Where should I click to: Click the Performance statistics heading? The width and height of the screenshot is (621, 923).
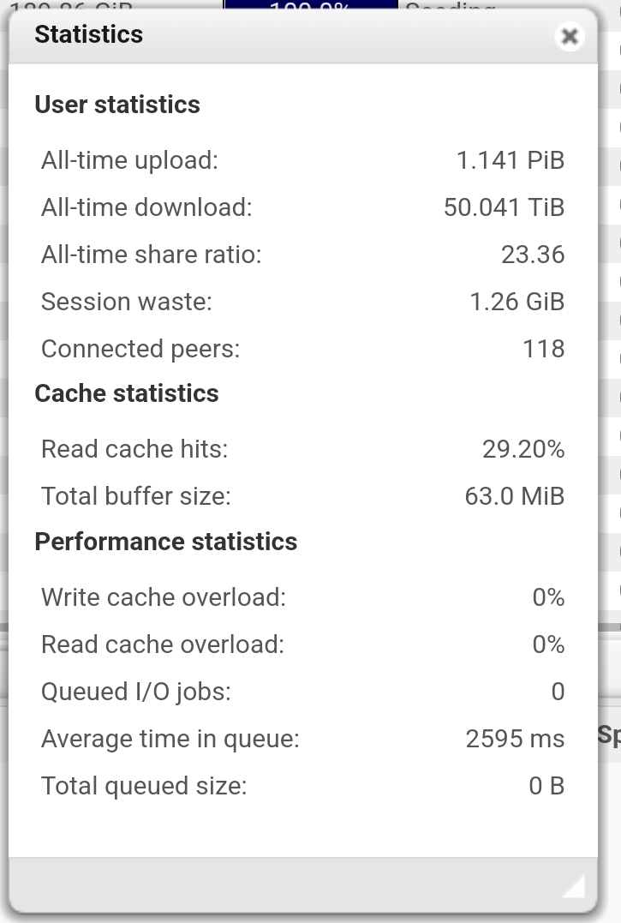pos(166,542)
